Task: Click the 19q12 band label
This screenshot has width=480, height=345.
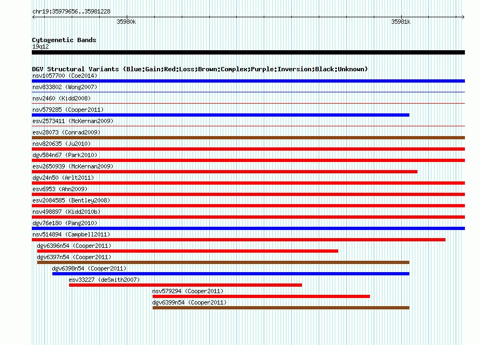Action: pyautogui.click(x=40, y=46)
